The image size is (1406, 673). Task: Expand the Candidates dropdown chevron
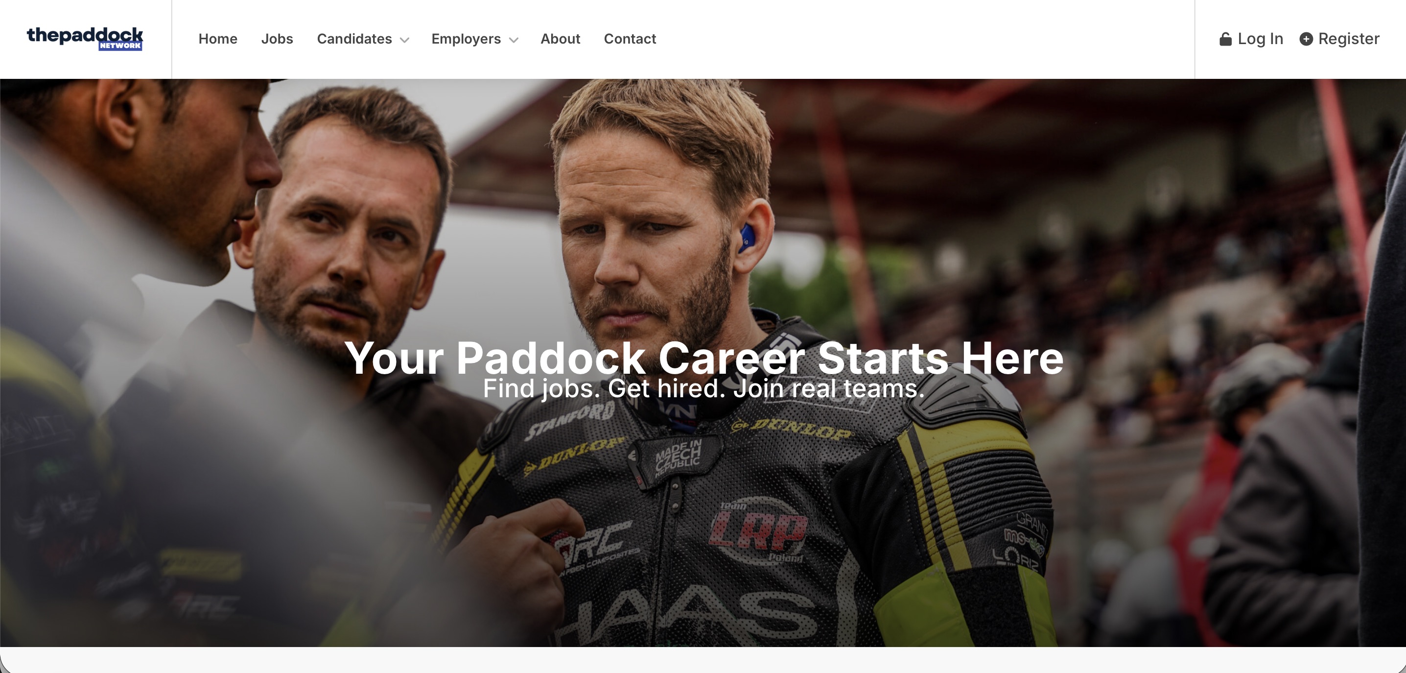coord(404,40)
